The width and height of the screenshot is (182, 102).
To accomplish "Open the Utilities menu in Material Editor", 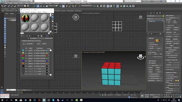I will (45, 12).
